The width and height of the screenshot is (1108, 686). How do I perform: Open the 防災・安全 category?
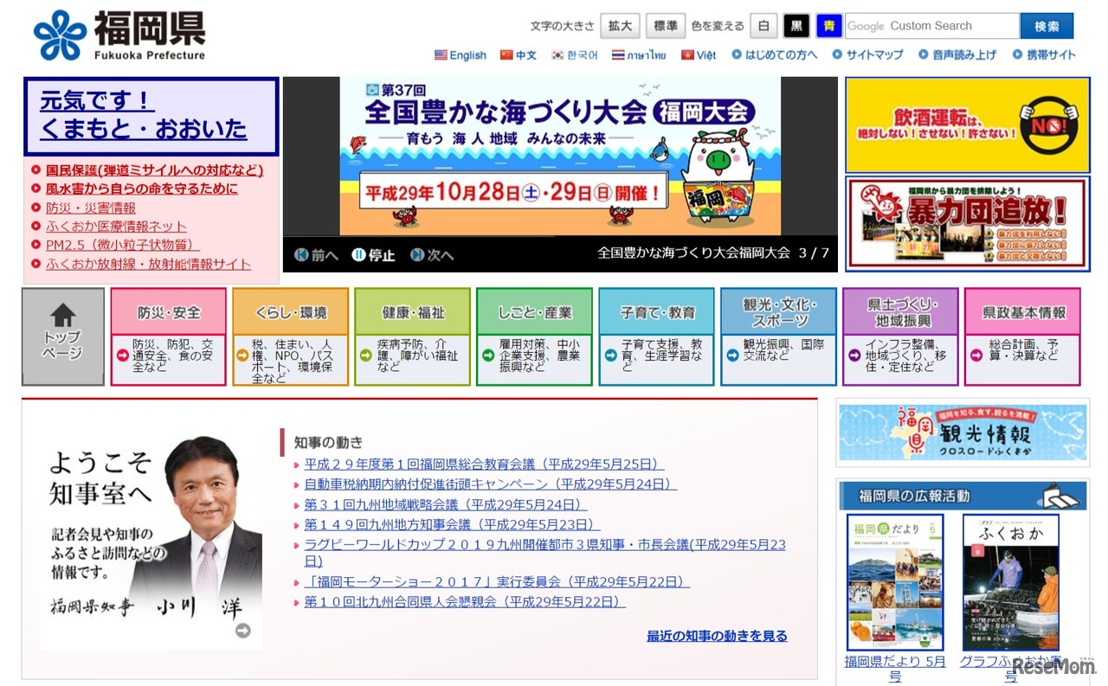168,337
